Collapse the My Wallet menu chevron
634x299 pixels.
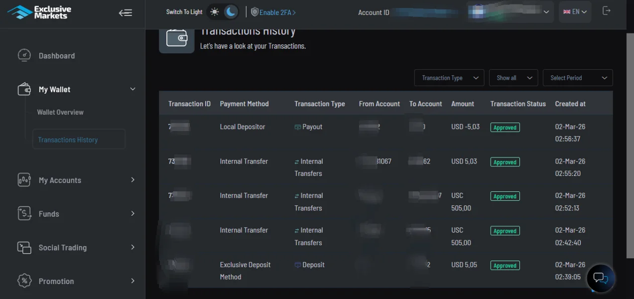pos(132,89)
